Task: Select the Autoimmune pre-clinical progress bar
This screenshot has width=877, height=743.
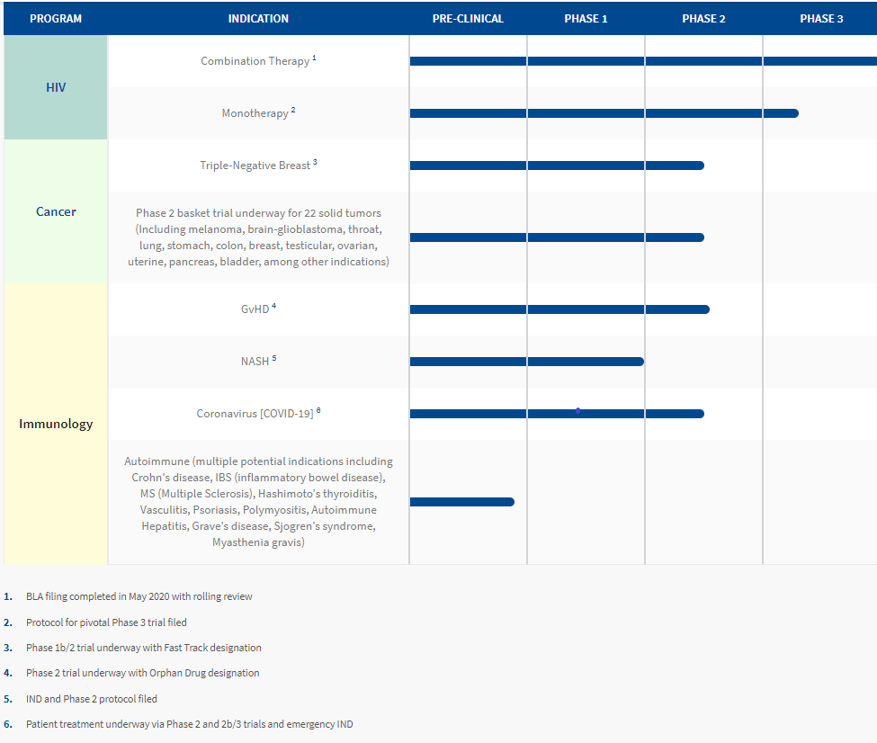Action: point(461,502)
